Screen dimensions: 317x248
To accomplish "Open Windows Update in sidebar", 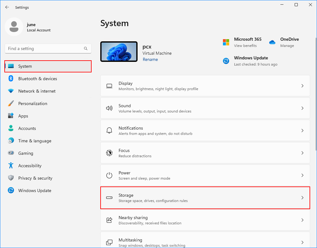I will click(48, 191).
